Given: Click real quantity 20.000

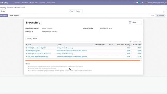Looking at the screenshot, I should pos(139,57).
